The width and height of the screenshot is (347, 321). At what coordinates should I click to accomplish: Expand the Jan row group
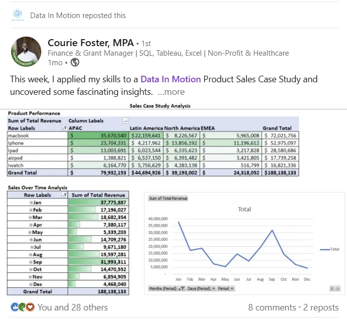click(x=31, y=203)
